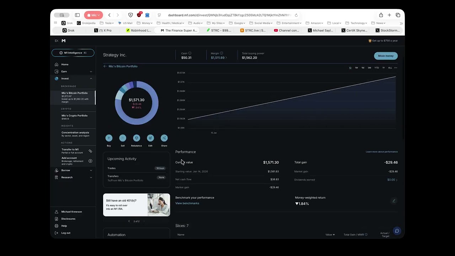
Task: Toggle the browser sidebar icon
Action: [77, 15]
